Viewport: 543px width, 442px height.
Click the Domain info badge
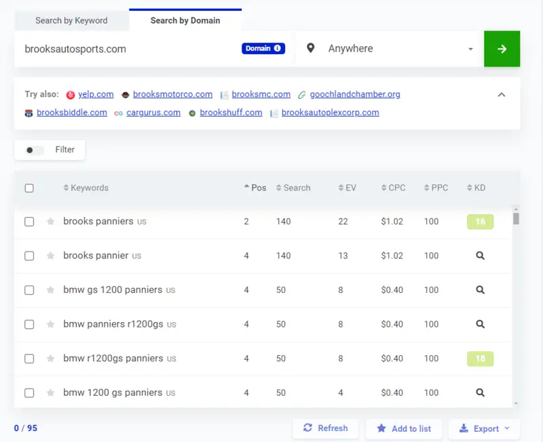click(263, 48)
